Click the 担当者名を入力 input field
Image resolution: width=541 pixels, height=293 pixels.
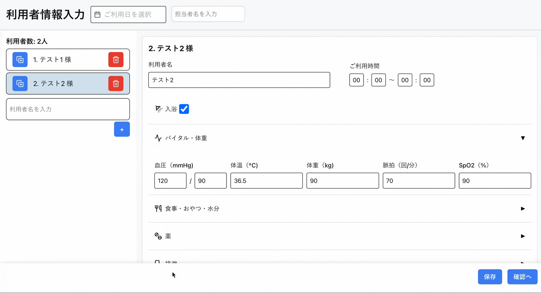pyautogui.click(x=208, y=13)
